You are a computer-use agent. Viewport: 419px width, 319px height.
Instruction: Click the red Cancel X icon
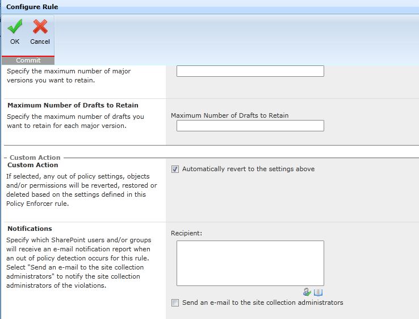pyautogui.click(x=40, y=27)
